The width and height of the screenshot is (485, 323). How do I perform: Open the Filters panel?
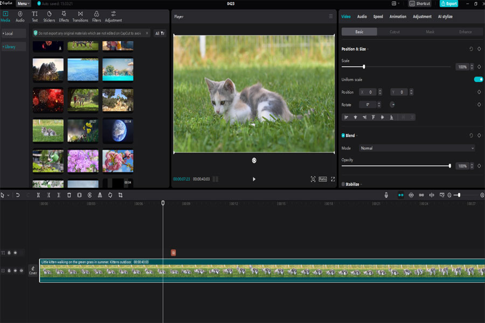pyautogui.click(x=96, y=17)
